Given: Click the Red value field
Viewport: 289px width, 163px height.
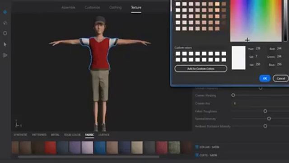Looking at the screenshot, I should [x=279, y=48].
